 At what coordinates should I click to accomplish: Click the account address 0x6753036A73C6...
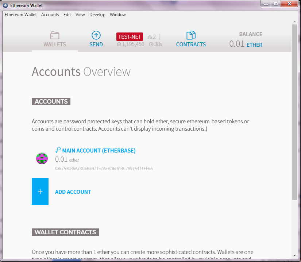coord(104,169)
